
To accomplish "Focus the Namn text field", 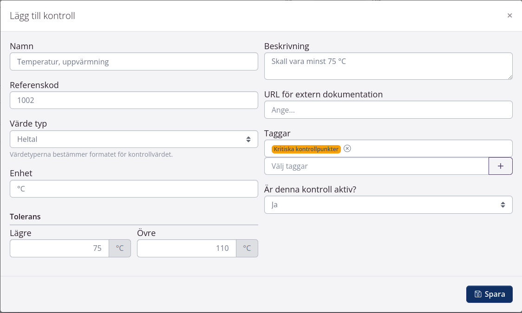I will coord(134,61).
